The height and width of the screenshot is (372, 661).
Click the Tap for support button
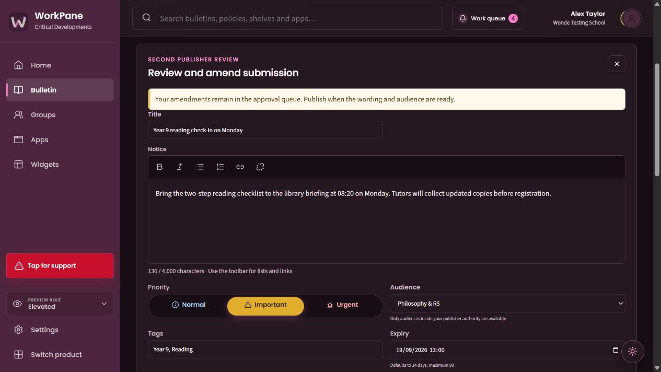[x=60, y=266]
